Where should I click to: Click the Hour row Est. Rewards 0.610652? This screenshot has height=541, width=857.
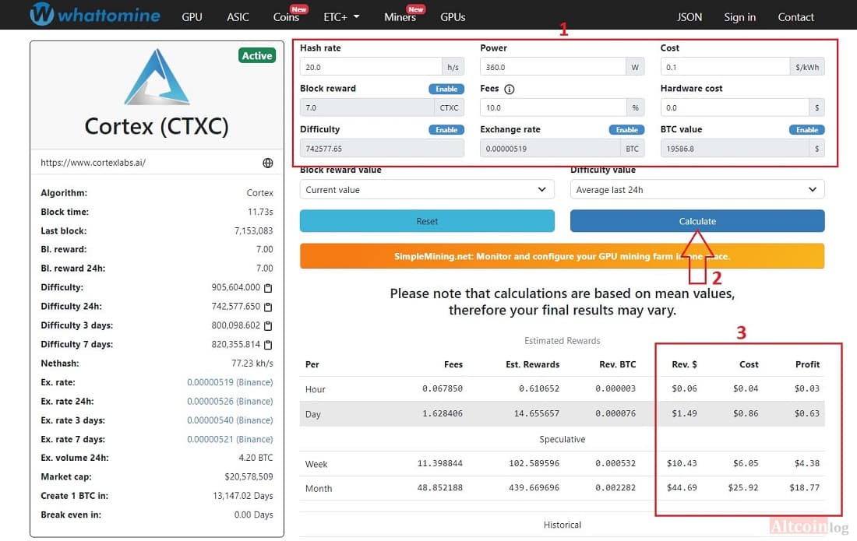pos(539,388)
